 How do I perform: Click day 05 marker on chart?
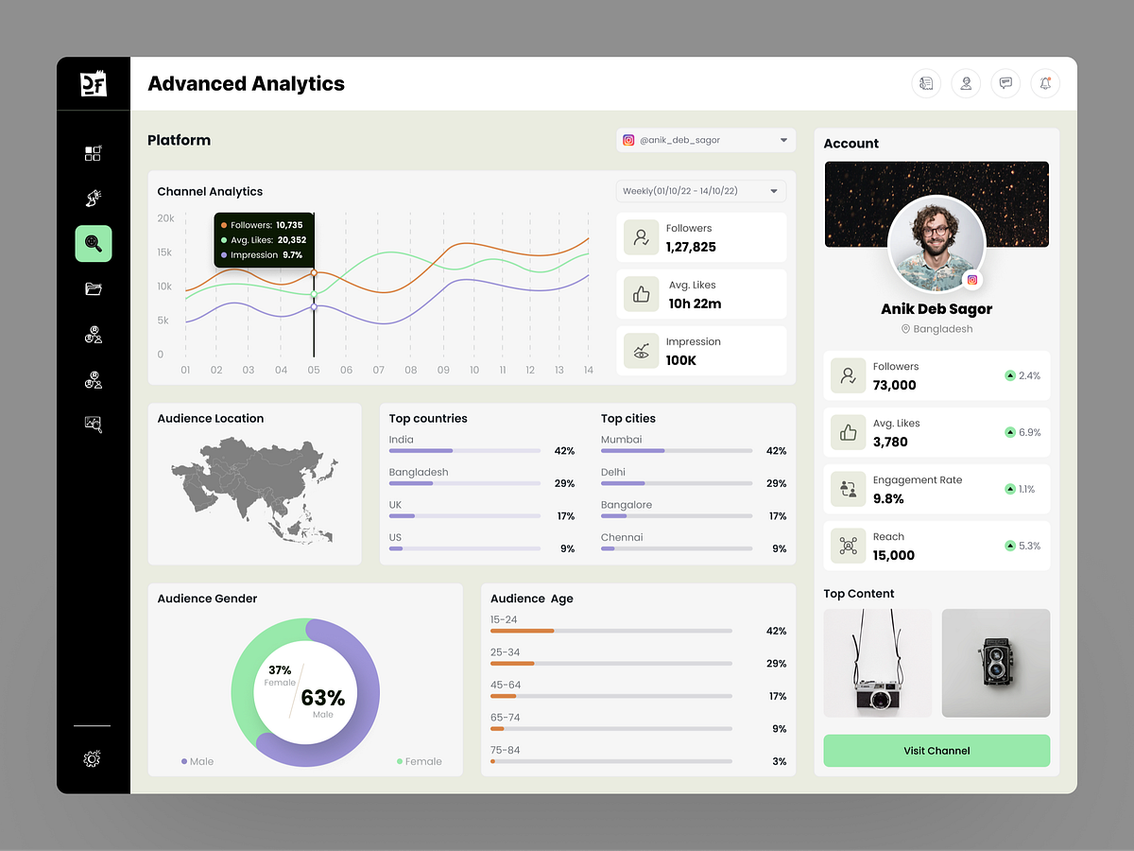tap(314, 370)
